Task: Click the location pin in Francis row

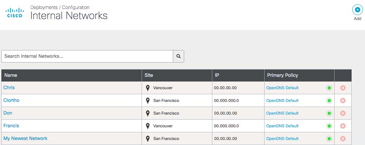Action: point(148,126)
